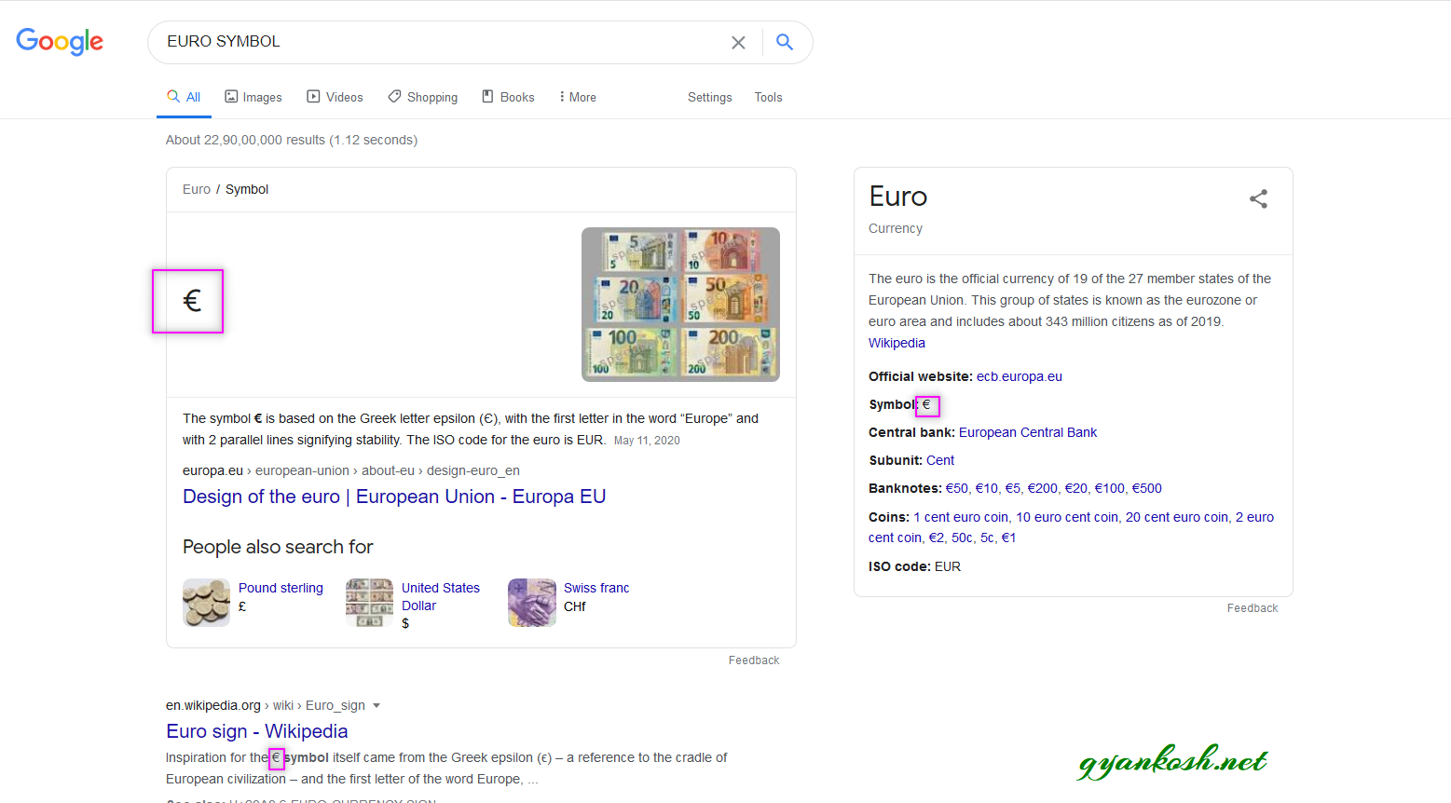Click the United States Dollar banknotes thumbnail
Viewport: 1451px width, 803px height.
tap(369, 603)
